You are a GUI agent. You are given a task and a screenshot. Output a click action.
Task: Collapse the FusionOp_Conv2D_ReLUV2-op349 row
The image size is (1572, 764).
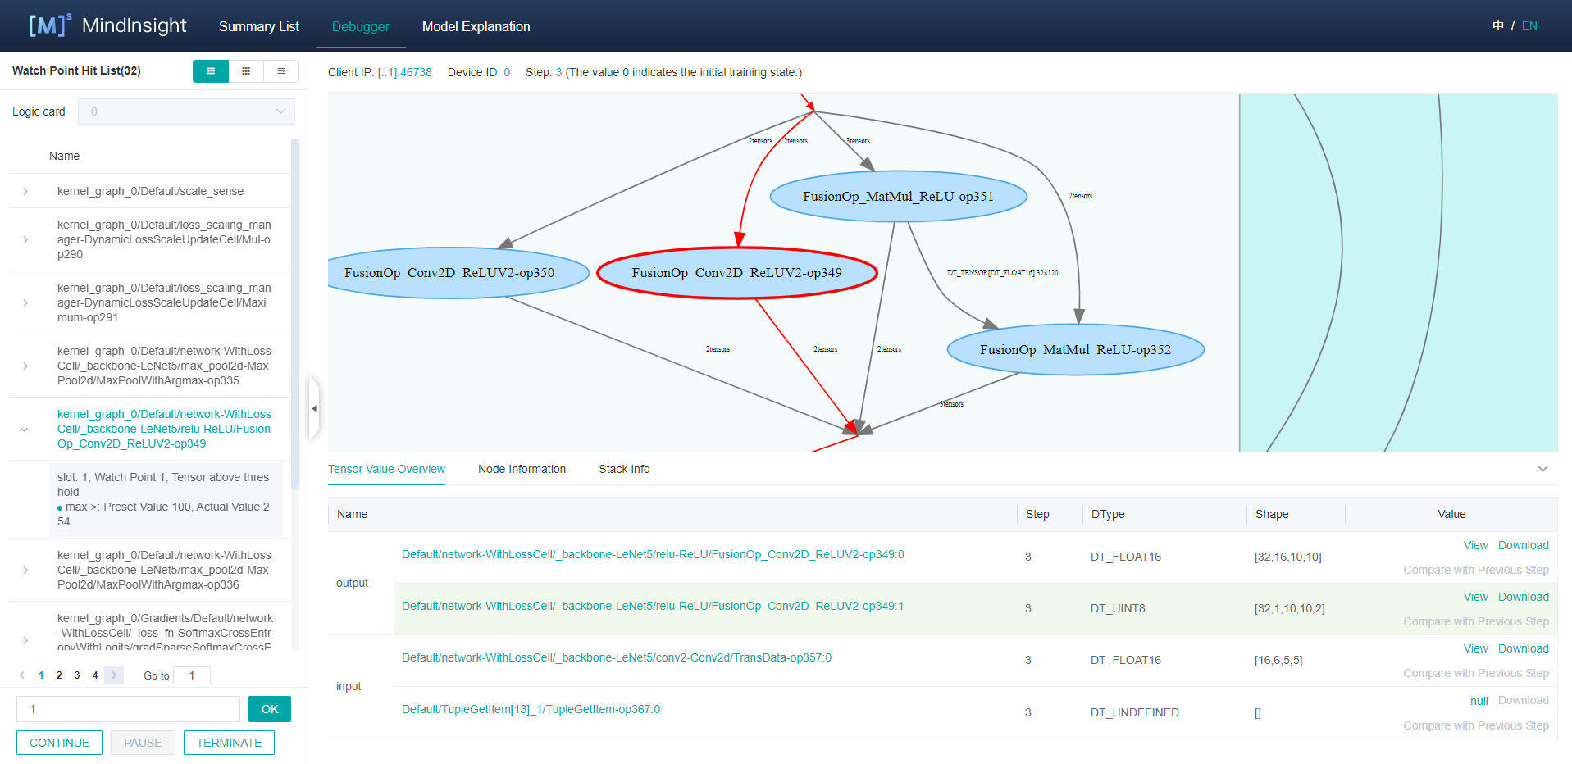point(25,429)
